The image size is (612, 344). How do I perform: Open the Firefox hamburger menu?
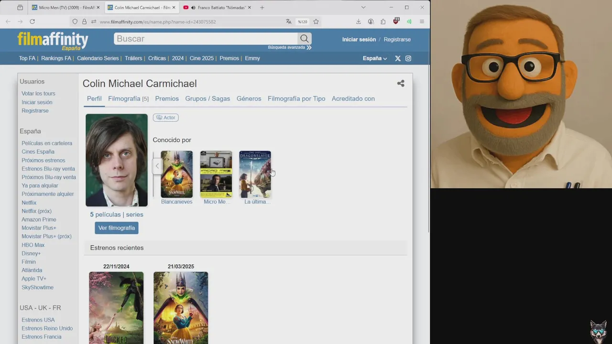[x=422, y=21]
